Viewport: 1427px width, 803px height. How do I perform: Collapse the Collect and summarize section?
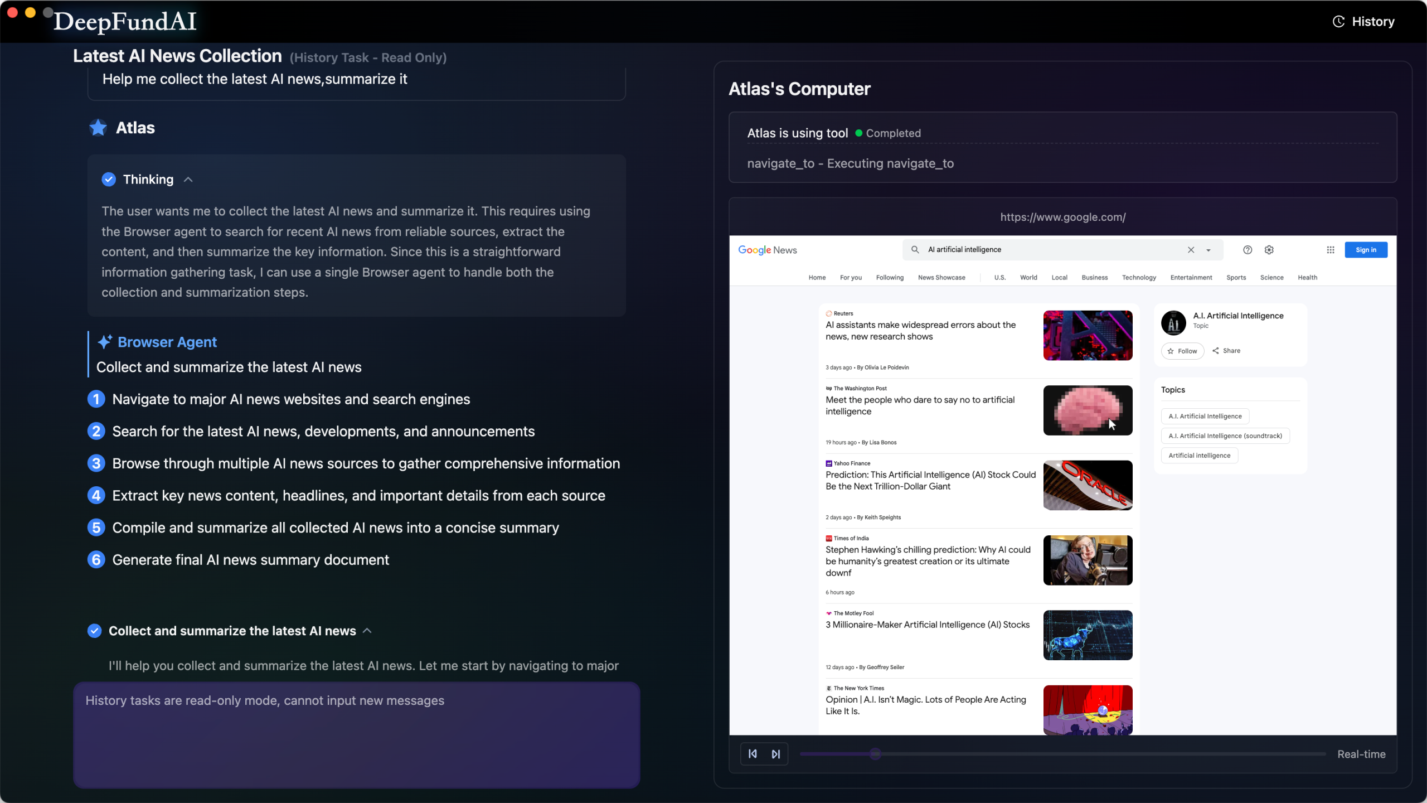(367, 631)
